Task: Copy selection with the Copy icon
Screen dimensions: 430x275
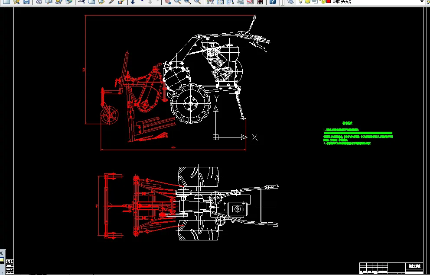Action: pos(91,2)
